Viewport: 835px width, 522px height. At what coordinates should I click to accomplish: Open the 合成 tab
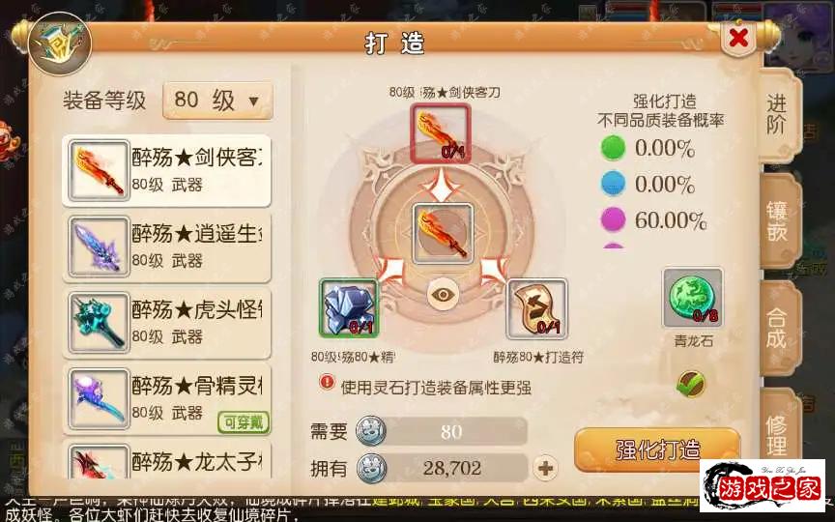778,329
